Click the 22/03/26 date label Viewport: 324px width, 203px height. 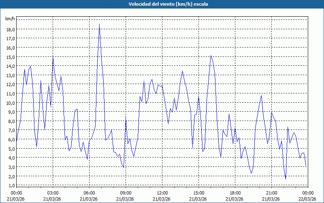tap(307, 199)
